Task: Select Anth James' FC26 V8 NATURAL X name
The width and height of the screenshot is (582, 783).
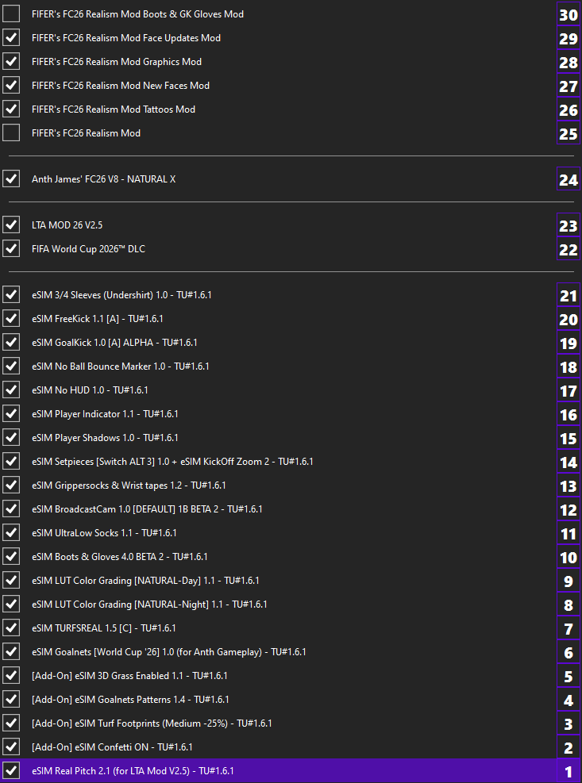Action: (103, 179)
